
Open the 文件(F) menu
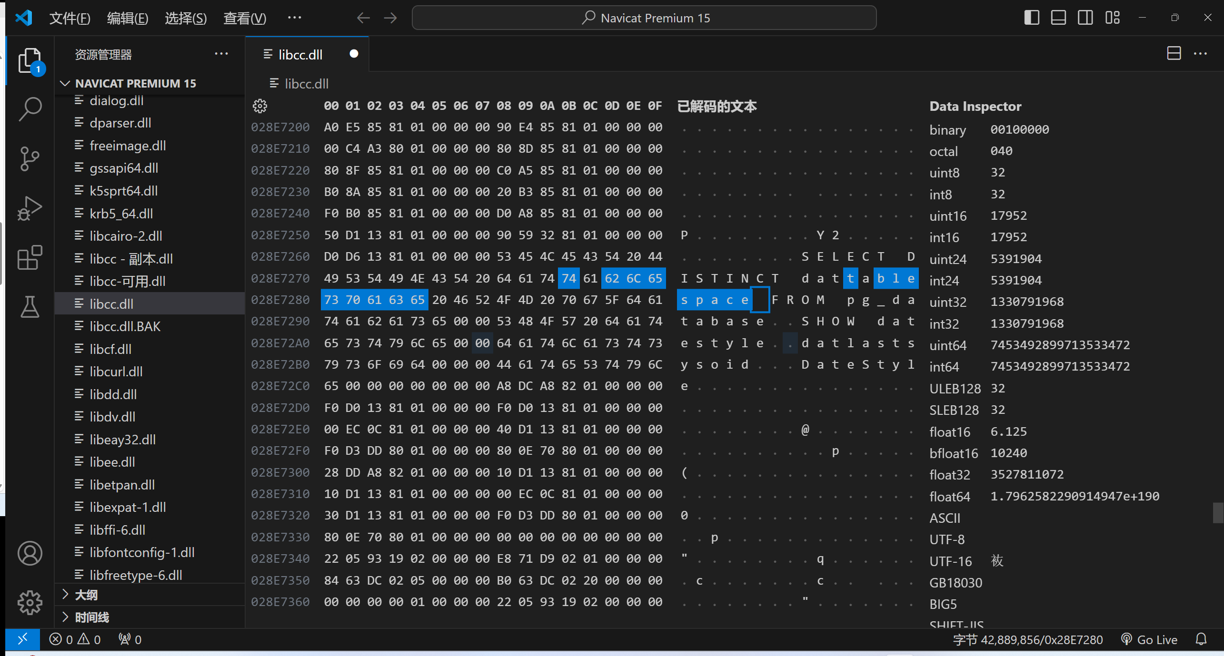pyautogui.click(x=70, y=18)
